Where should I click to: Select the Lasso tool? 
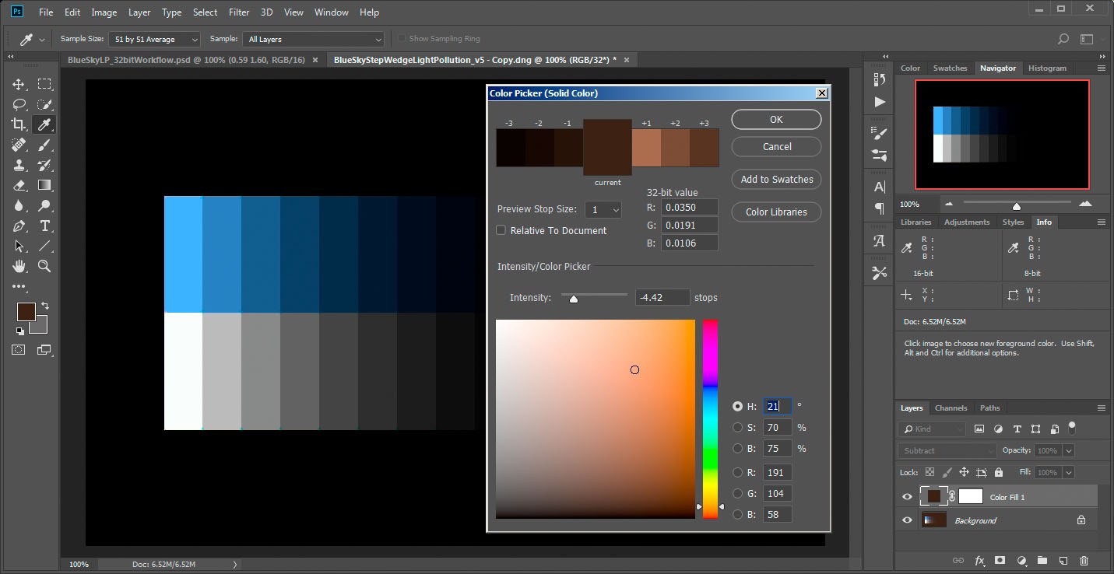(x=19, y=104)
